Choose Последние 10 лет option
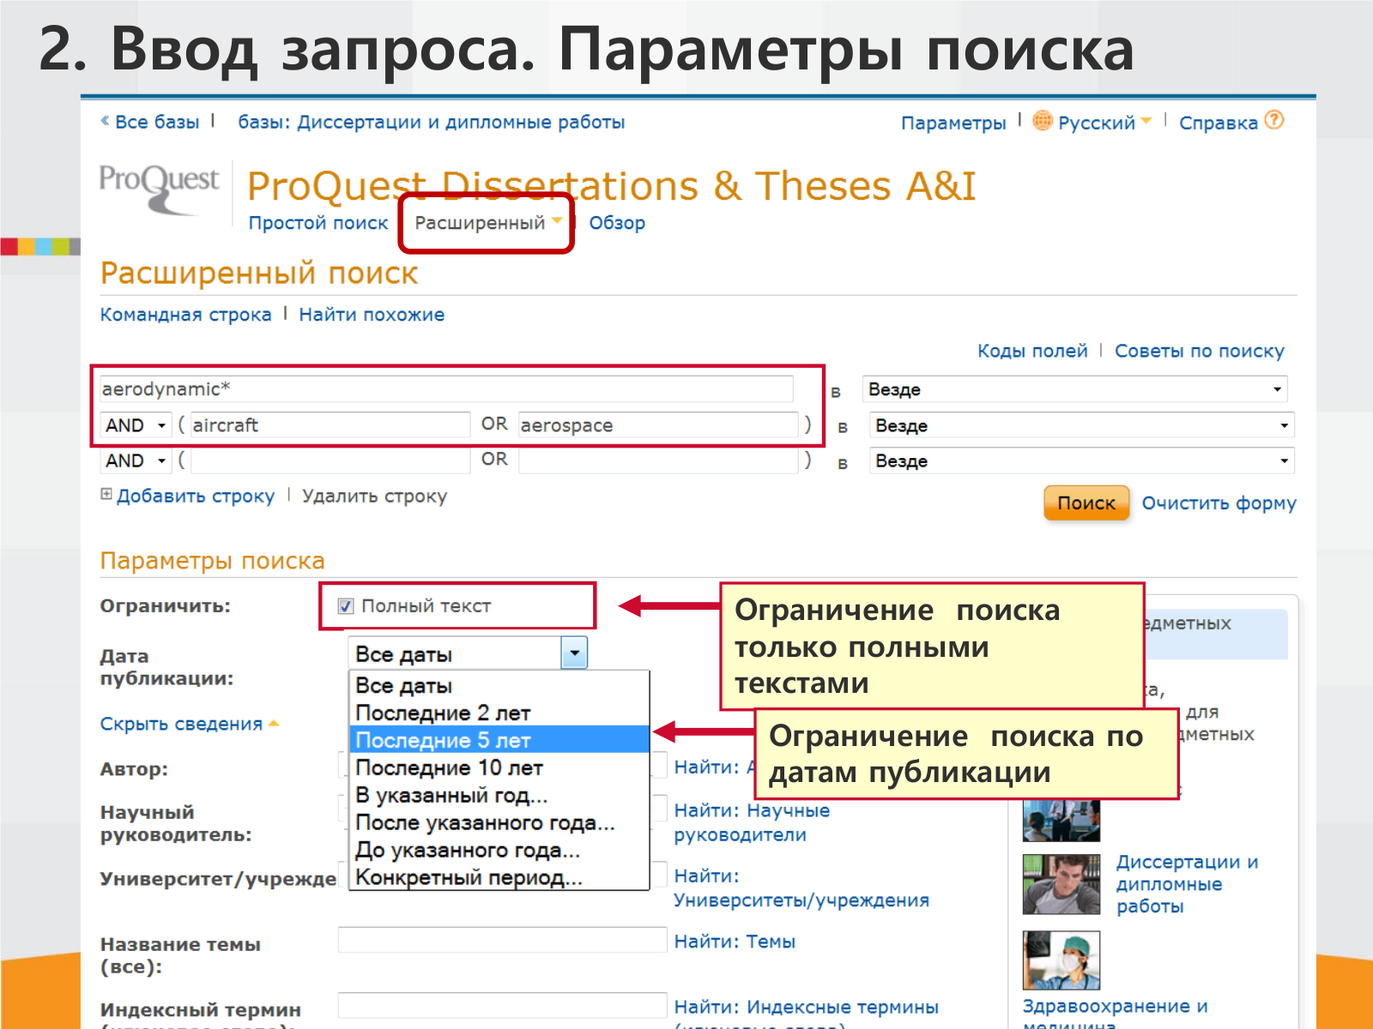The width and height of the screenshot is (1373, 1029). tap(499, 767)
